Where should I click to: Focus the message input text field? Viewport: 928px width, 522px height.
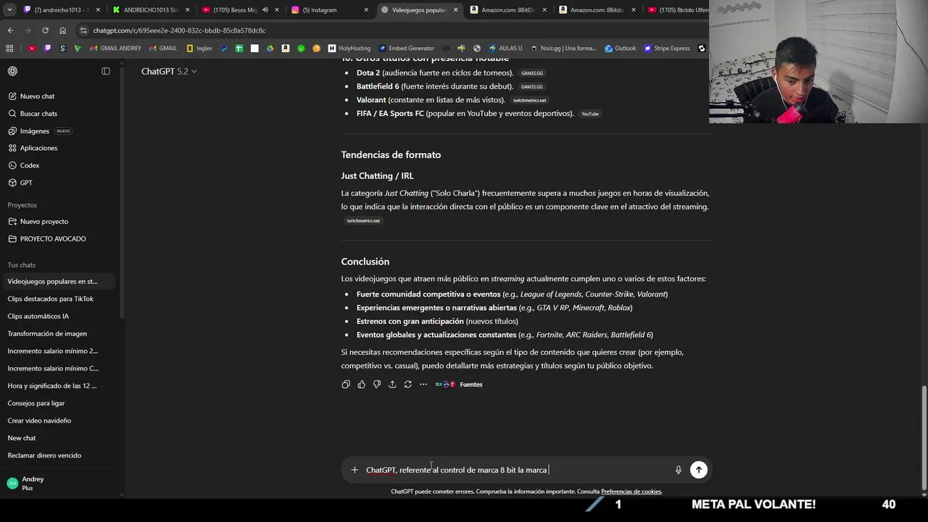pyautogui.click(x=515, y=470)
